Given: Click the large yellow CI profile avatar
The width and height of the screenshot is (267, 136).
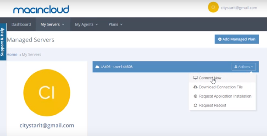Looking at the screenshot, I should click(x=47, y=93).
